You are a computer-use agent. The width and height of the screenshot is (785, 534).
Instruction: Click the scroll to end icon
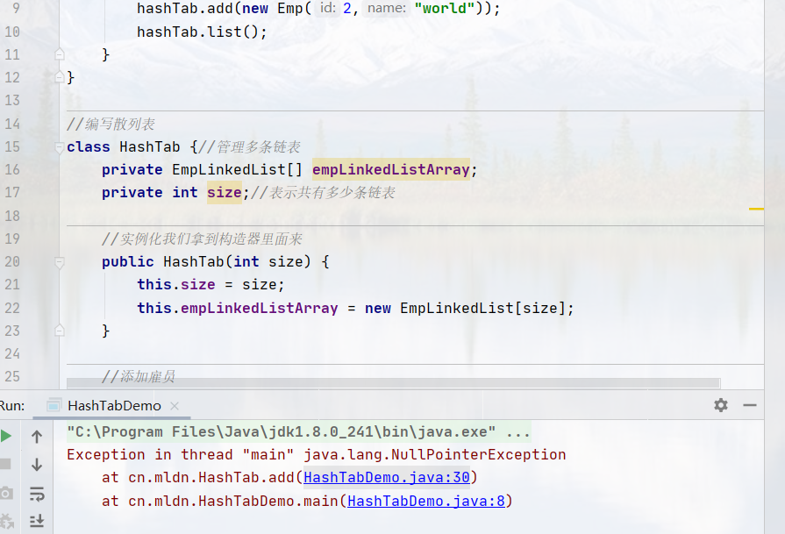37,521
